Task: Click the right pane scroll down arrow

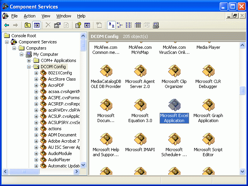Action: [x=243, y=172]
